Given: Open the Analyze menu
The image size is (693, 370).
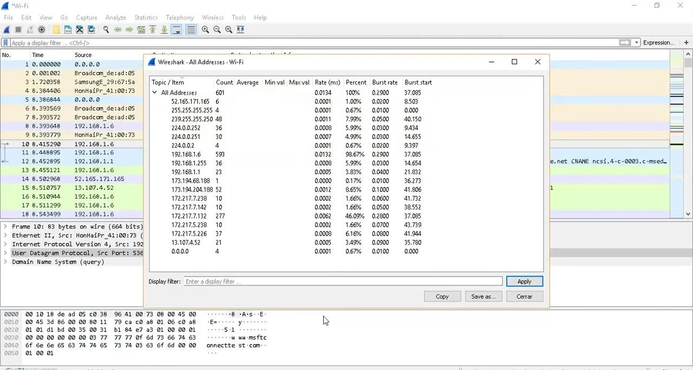Looking at the screenshot, I should click(115, 17).
